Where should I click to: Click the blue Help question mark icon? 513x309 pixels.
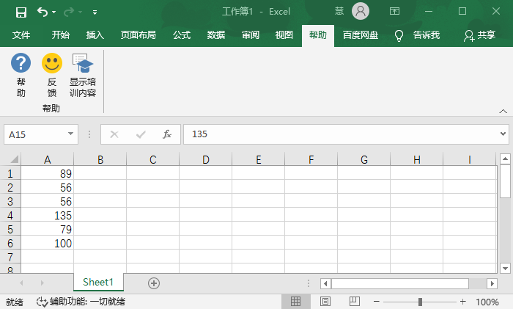point(21,63)
